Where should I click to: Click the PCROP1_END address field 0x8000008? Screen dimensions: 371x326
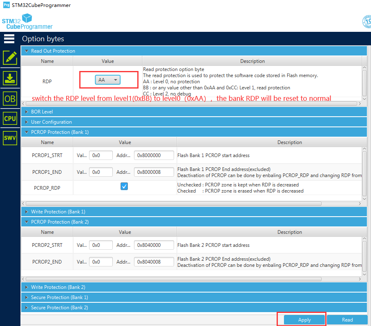click(x=154, y=172)
